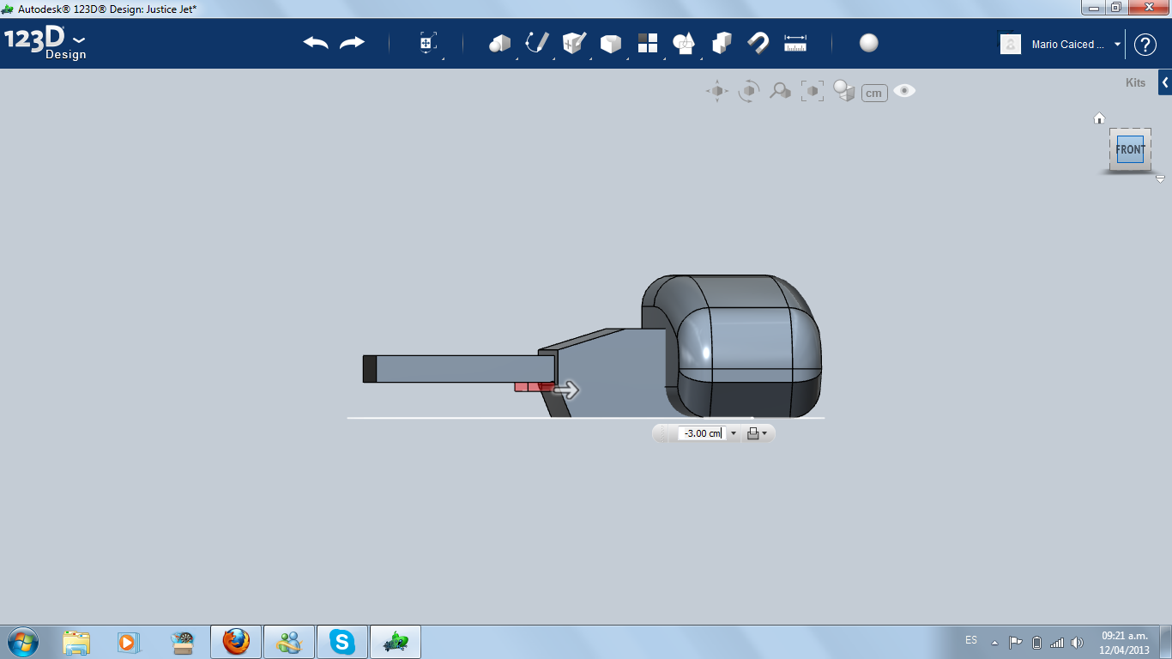1172x659 pixels.
Task: Click the white extrude arrow manipulator on the model
Action: pos(566,390)
